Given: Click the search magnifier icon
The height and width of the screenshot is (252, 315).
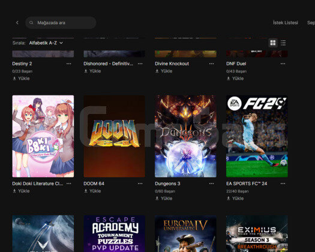Looking at the screenshot, I should 31,23.
